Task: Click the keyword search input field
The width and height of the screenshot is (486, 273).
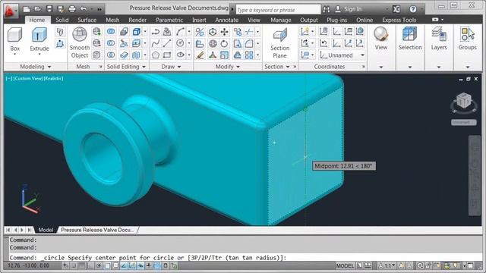Action: click(x=278, y=10)
